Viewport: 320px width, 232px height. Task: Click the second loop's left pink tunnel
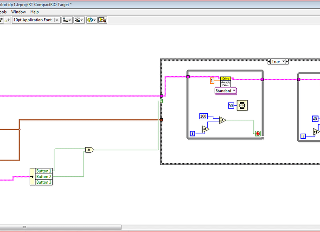[299, 79]
